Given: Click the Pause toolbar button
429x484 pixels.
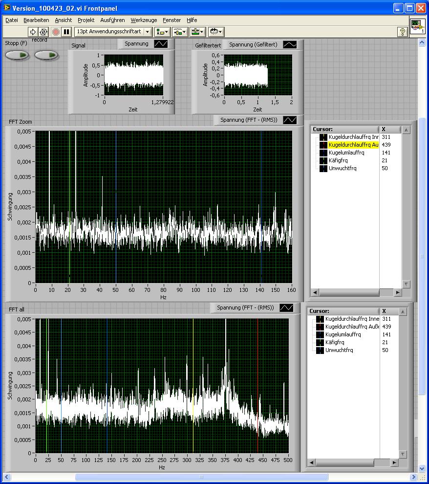Looking at the screenshot, I should click(67, 32).
